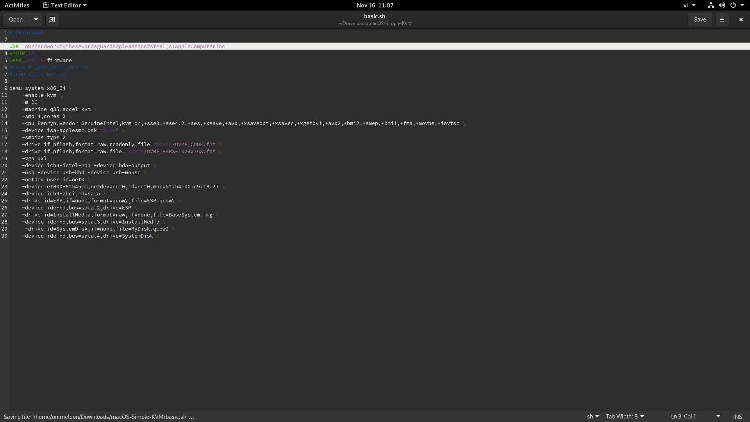Click the volume speaker icon
Image resolution: width=750 pixels, height=422 pixels.
coord(722,5)
